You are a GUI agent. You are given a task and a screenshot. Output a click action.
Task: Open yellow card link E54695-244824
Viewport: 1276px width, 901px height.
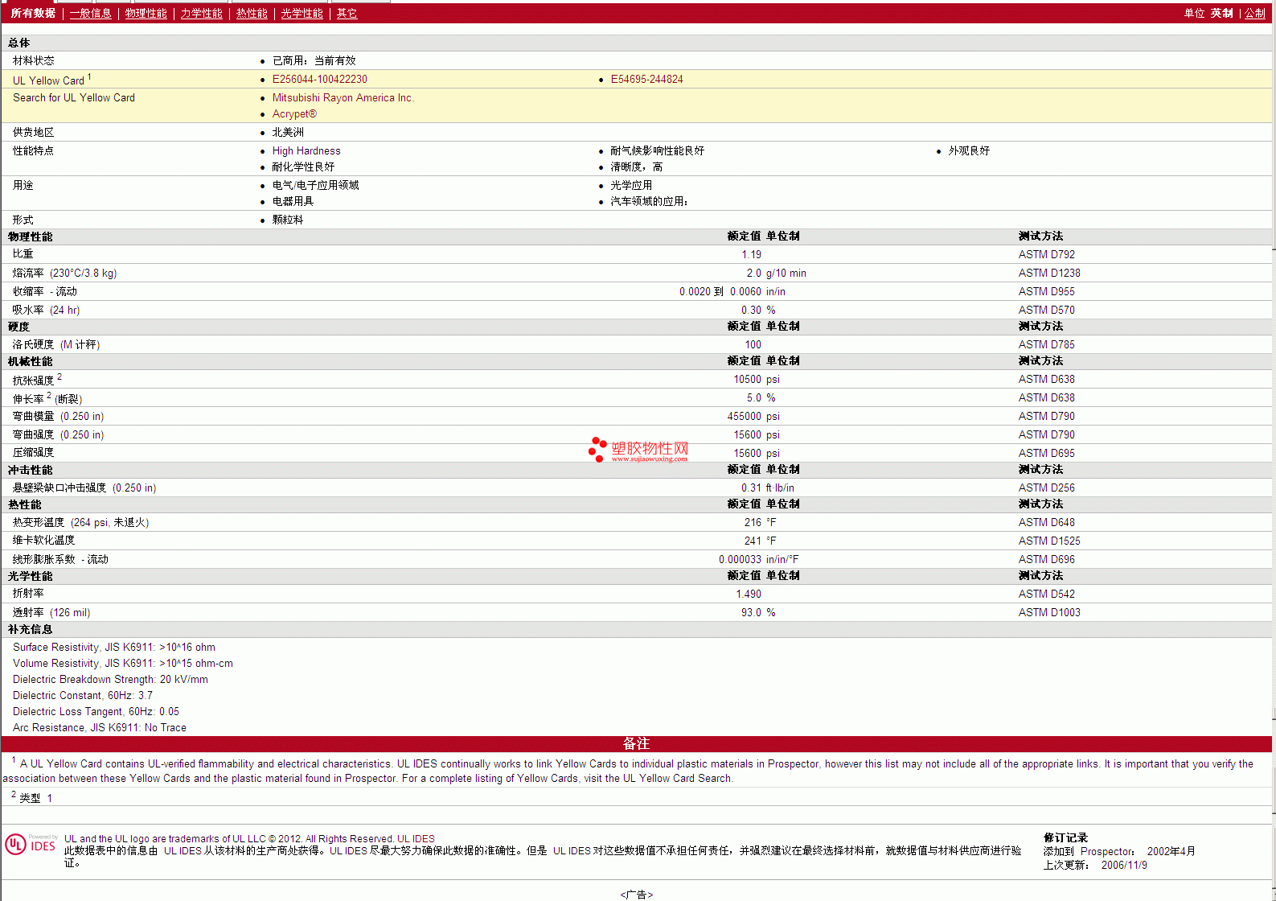click(x=646, y=80)
